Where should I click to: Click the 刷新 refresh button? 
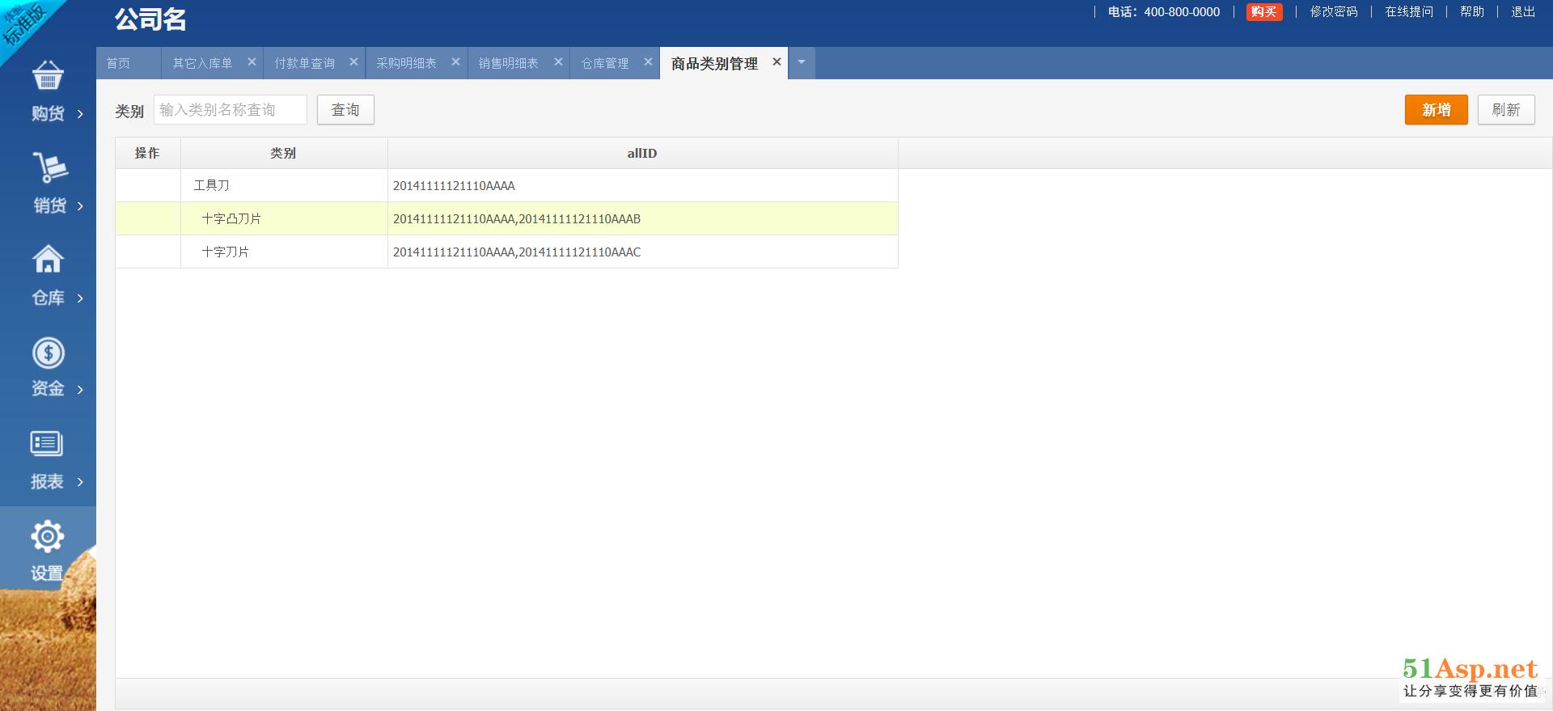[1506, 110]
